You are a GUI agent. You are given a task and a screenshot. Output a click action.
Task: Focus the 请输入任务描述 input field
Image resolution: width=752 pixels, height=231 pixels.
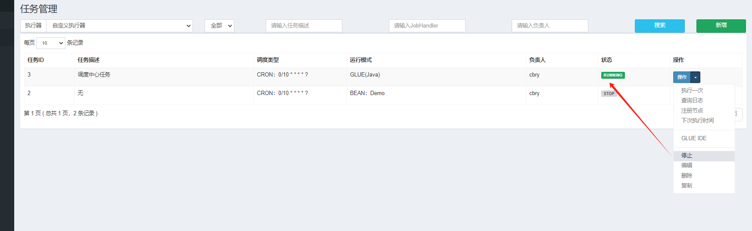(x=304, y=26)
